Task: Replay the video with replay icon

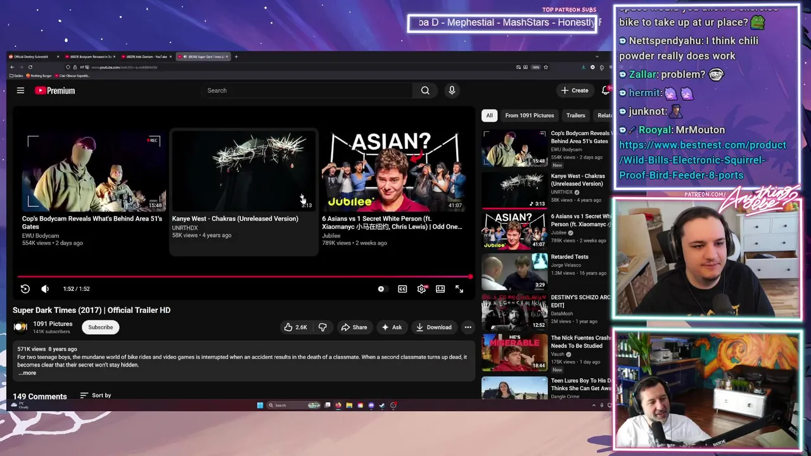Action: [25, 289]
